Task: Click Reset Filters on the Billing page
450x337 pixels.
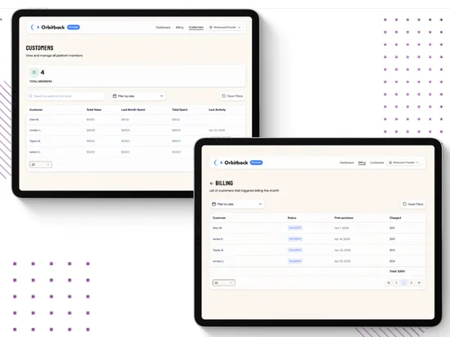Action: pos(413,204)
